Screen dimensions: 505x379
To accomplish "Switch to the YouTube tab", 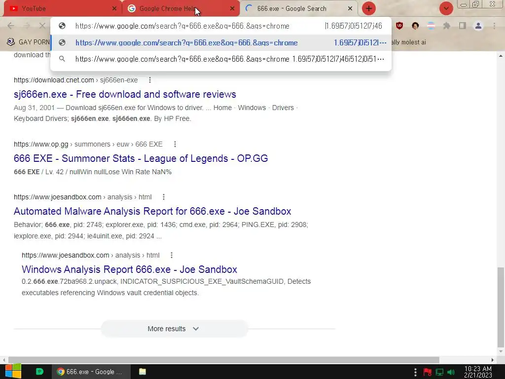I will (63, 8).
